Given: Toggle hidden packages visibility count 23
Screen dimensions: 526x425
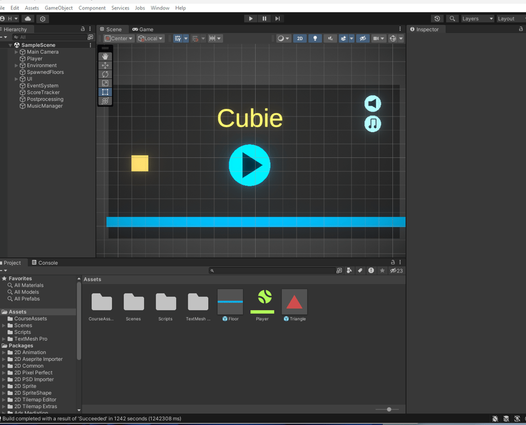Looking at the screenshot, I should click(397, 271).
